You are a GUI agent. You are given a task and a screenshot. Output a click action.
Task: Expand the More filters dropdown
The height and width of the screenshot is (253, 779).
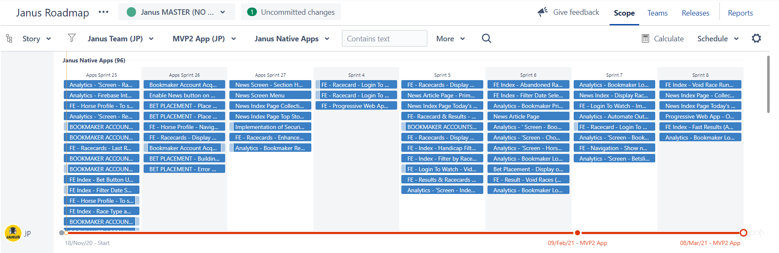coord(450,39)
